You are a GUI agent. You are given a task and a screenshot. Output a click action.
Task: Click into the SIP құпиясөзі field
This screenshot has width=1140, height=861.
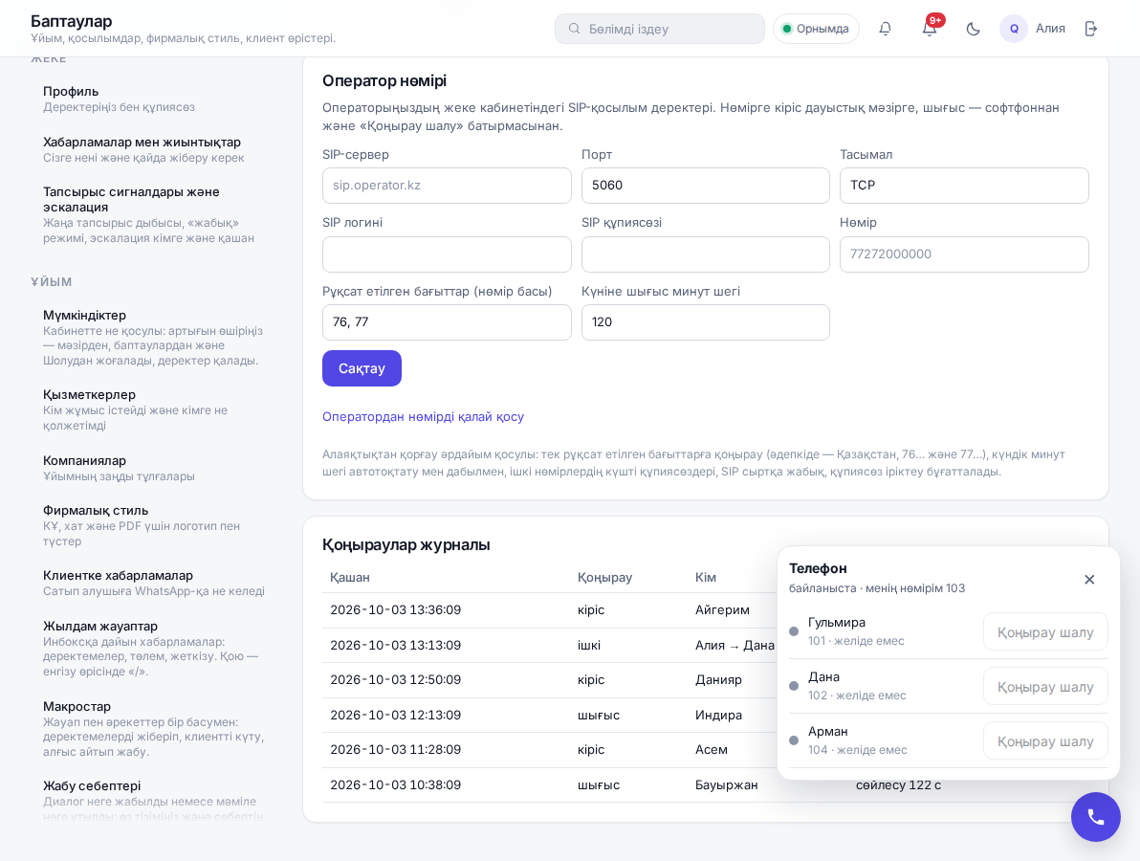pos(705,254)
